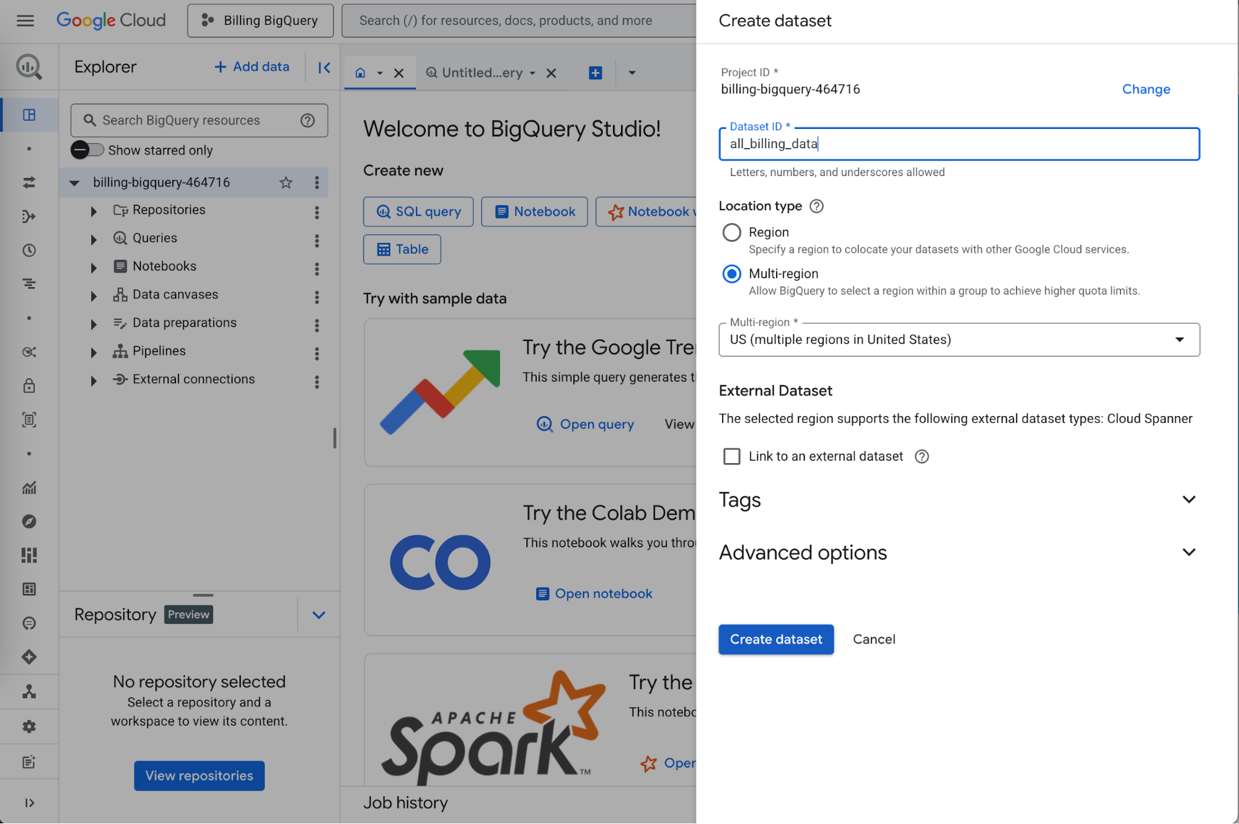Open the Billing BigQuery project picker
This screenshot has width=1239, height=824.
click(x=260, y=20)
